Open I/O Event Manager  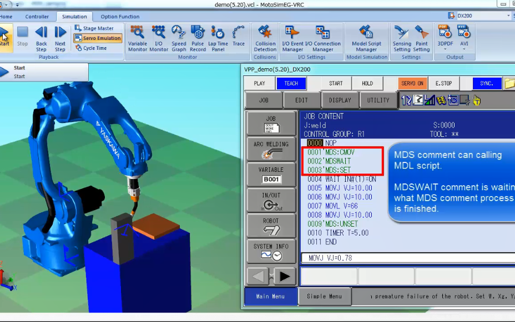[292, 39]
